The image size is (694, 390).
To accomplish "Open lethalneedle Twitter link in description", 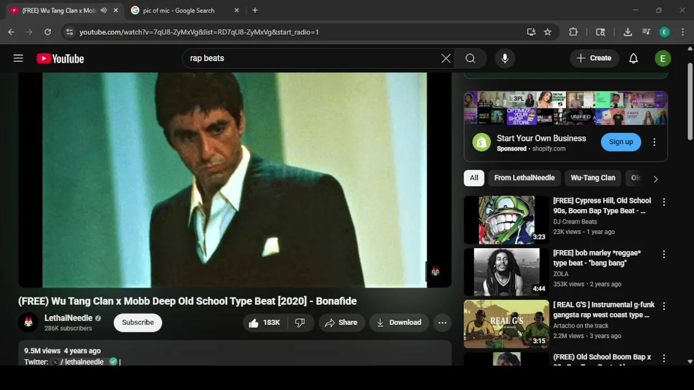I will pos(84,362).
